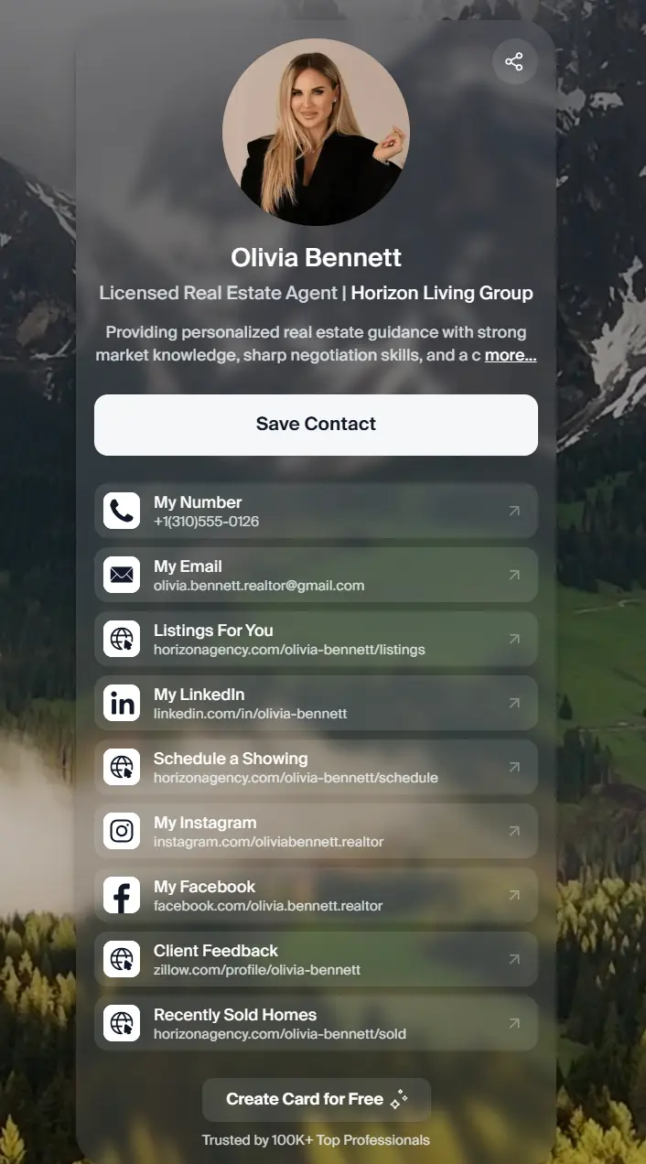Click horizonagency.com/olivia-bennett/listings URL text
This screenshot has width=646, height=1164.
click(289, 650)
